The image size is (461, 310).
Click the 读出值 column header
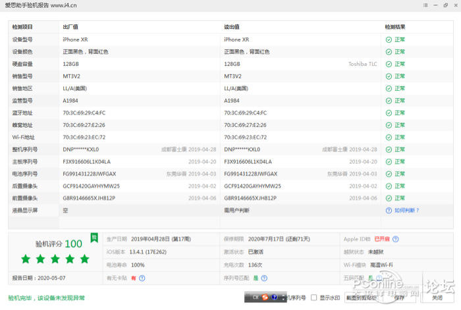click(x=232, y=27)
